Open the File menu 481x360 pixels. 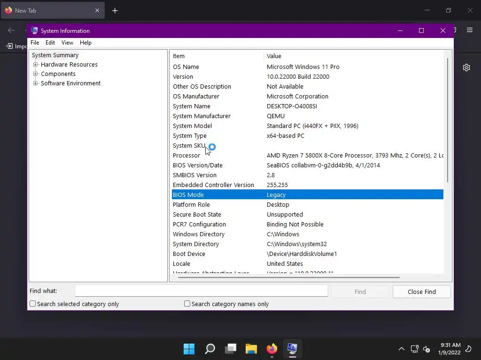35,43
